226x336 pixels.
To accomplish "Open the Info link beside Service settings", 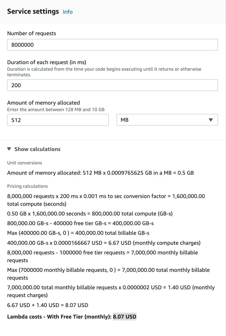I will pos(67,12).
